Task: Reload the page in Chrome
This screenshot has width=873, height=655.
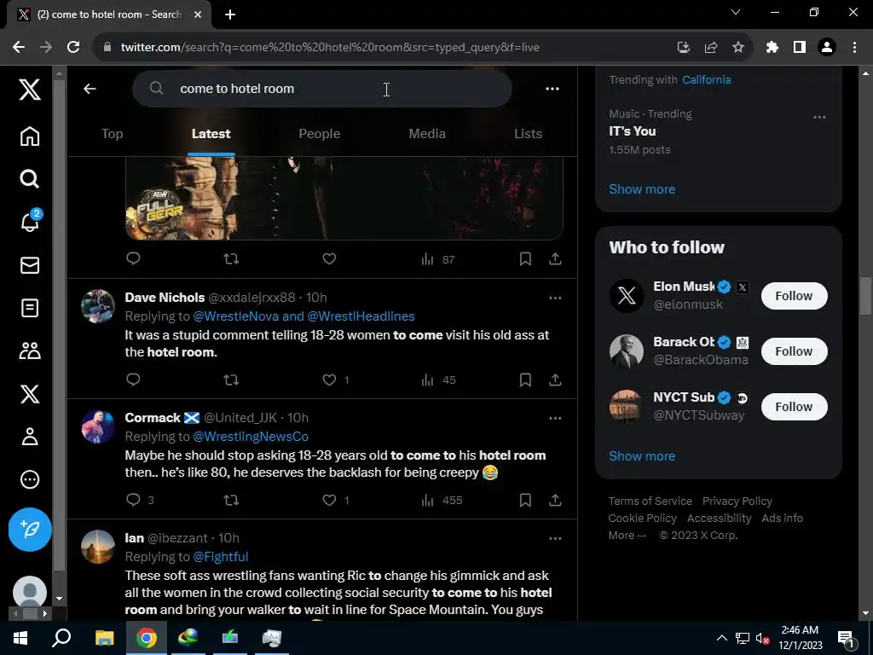Action: click(73, 48)
